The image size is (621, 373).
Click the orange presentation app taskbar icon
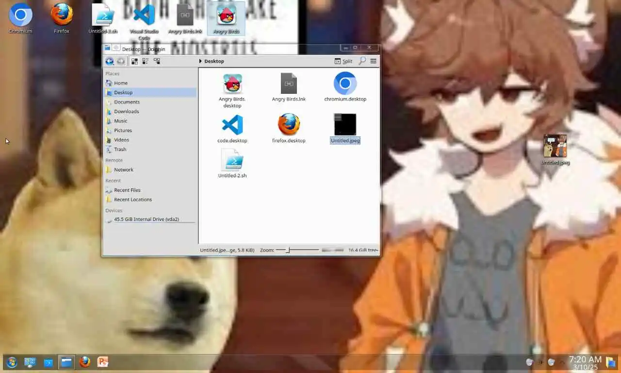click(x=103, y=362)
